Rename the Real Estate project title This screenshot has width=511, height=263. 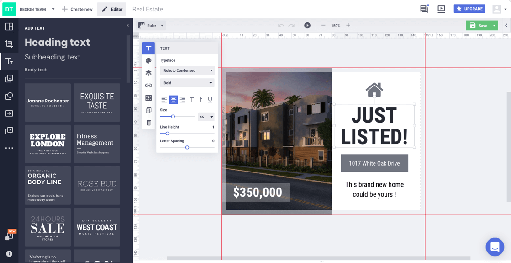click(148, 9)
